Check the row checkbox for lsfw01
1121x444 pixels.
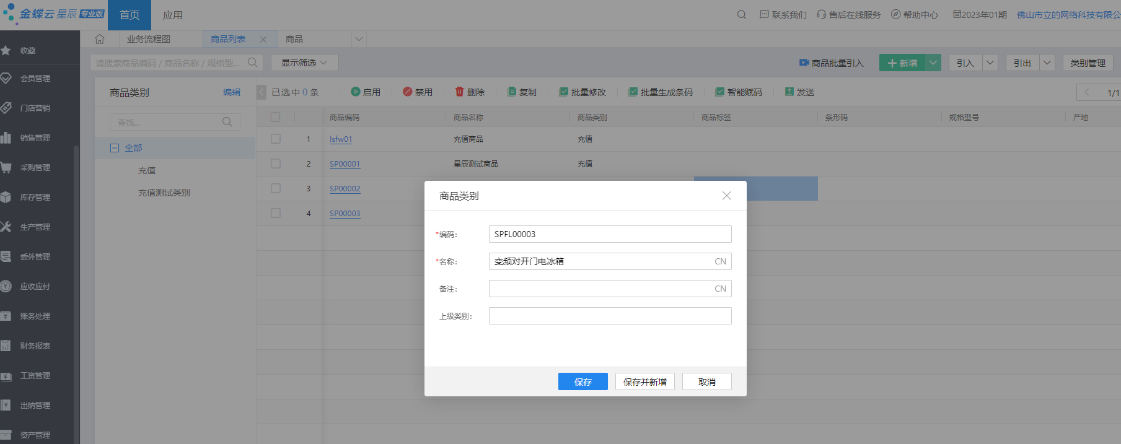coord(276,139)
